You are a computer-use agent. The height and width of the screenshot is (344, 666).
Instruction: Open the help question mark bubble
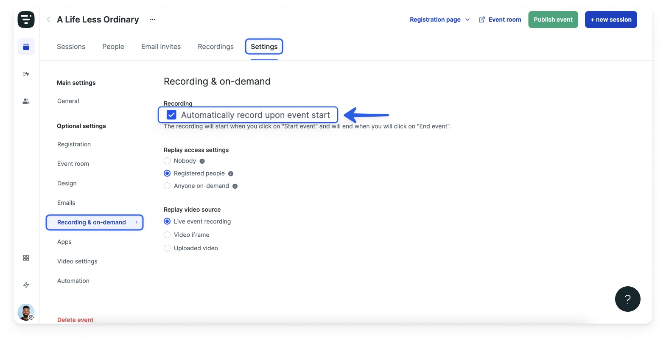pos(627,299)
